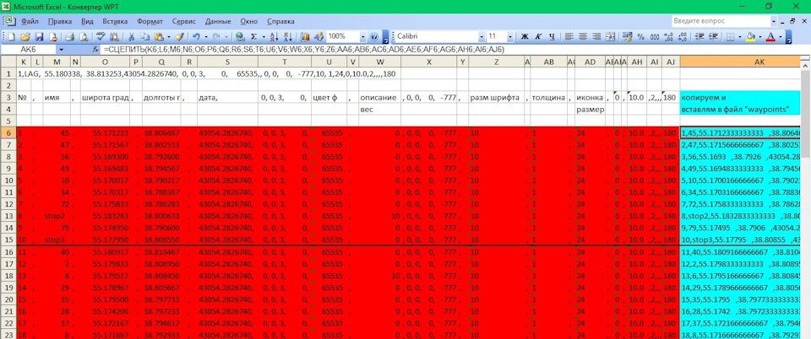The height and width of the screenshot is (339, 811).
Task: Select row header 13
Action: click(x=8, y=216)
